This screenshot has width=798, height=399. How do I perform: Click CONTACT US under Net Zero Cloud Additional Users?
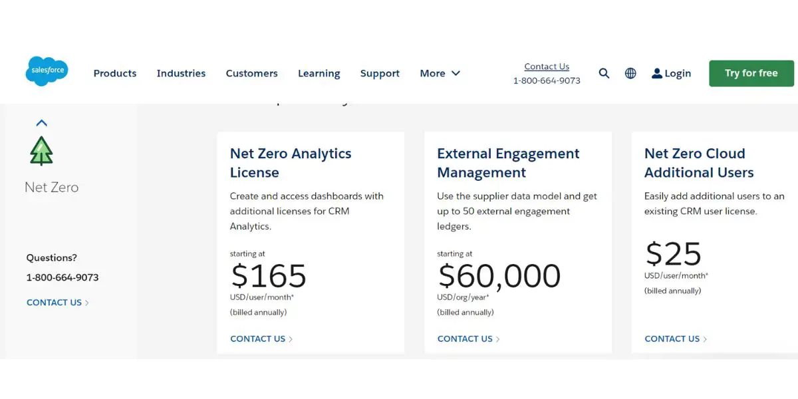[x=676, y=338]
